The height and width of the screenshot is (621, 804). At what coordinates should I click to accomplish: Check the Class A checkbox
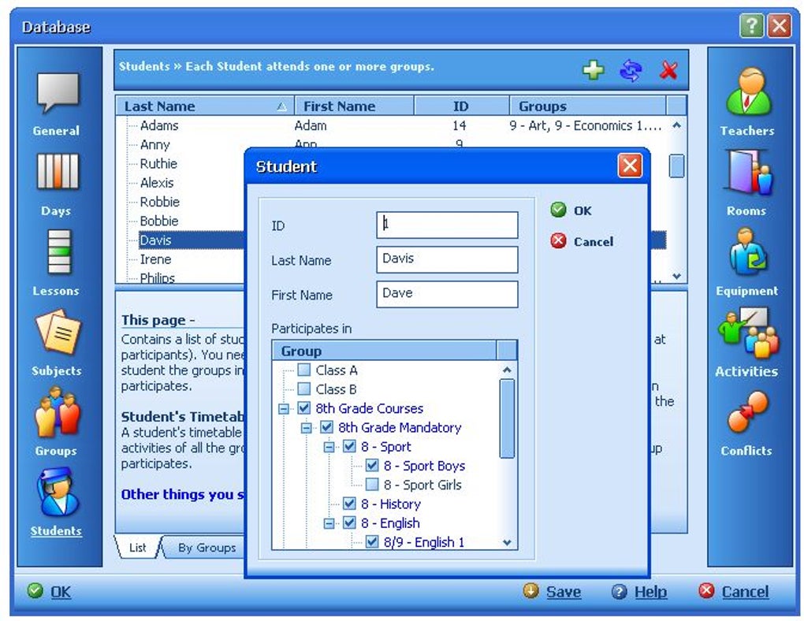(304, 370)
